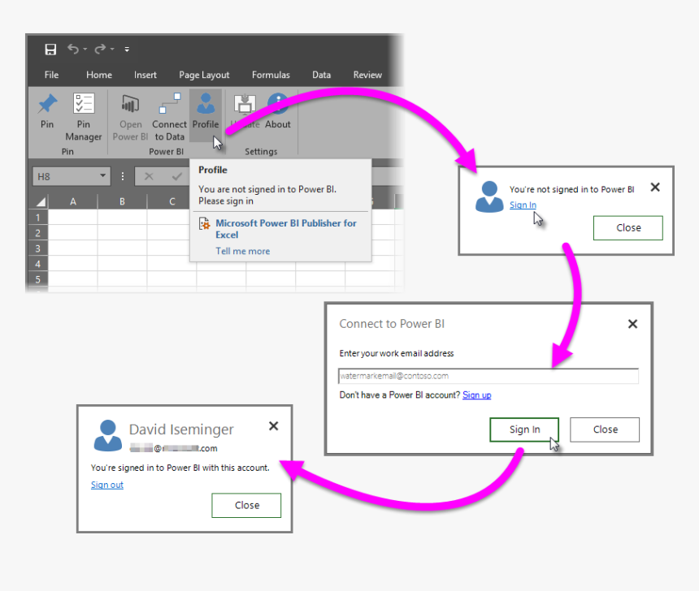Click the Select All corner triangle

coord(40,202)
